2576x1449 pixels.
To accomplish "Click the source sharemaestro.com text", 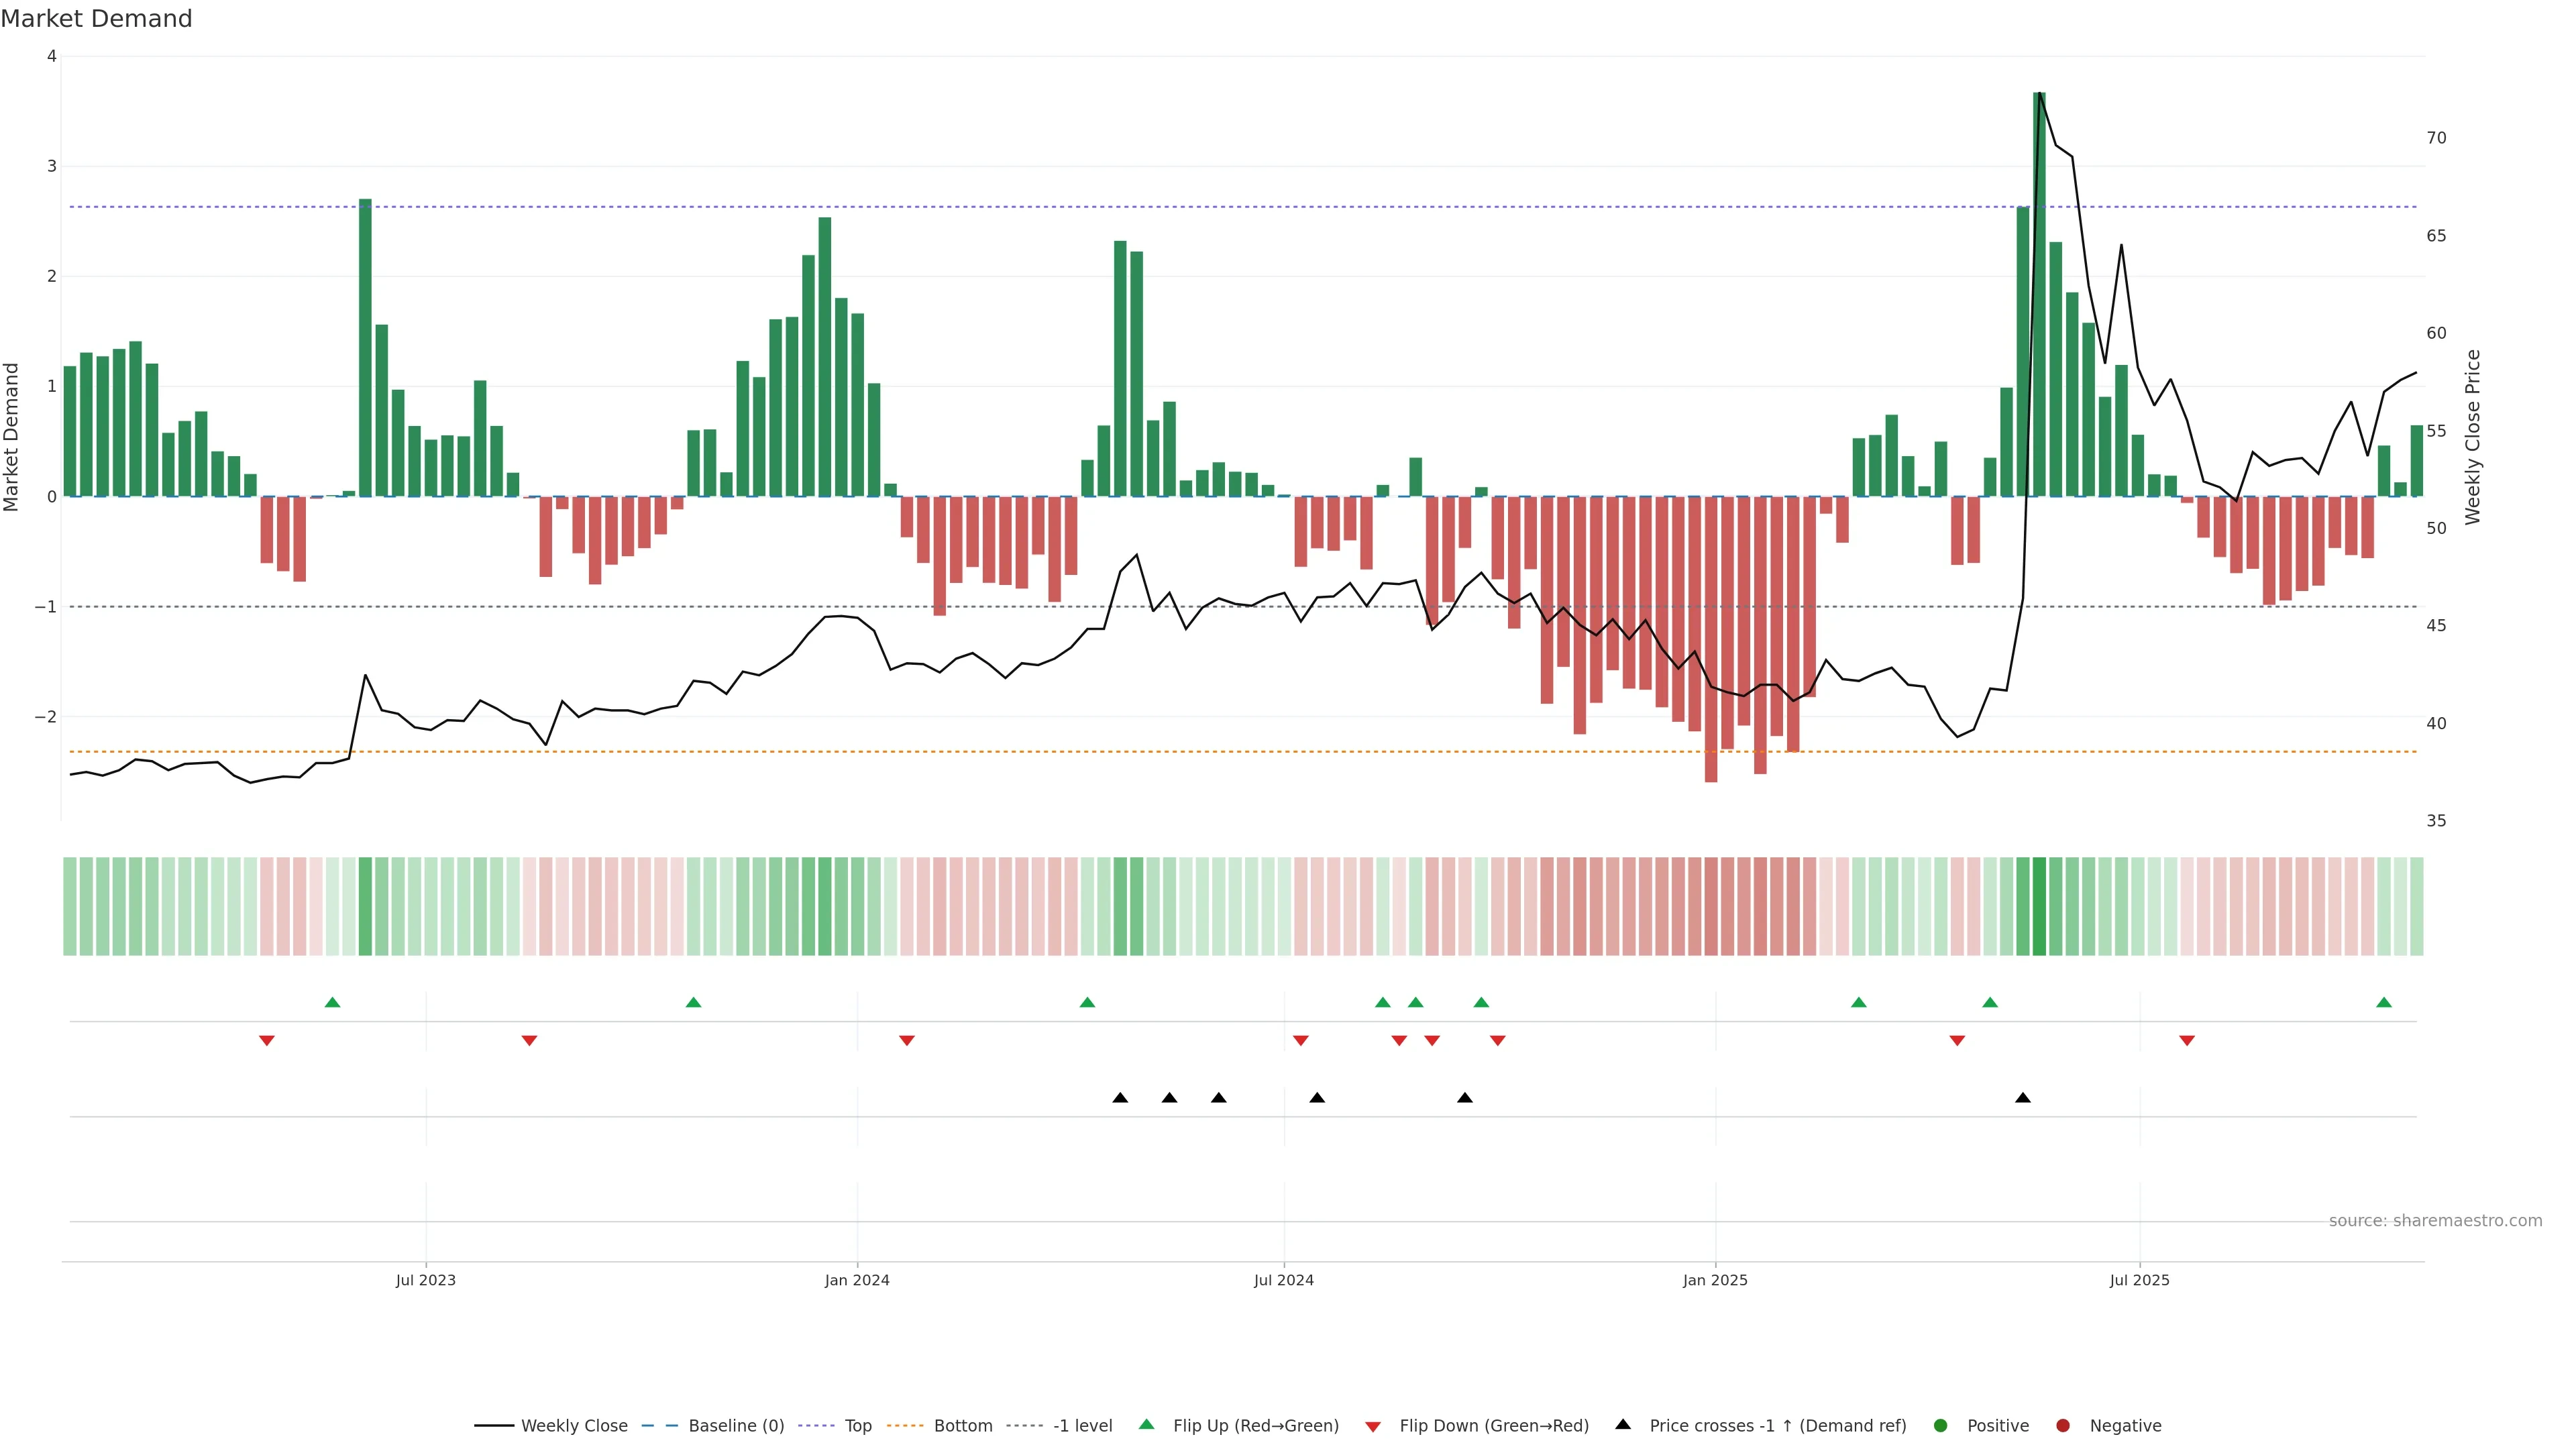I will (x=2435, y=1220).
